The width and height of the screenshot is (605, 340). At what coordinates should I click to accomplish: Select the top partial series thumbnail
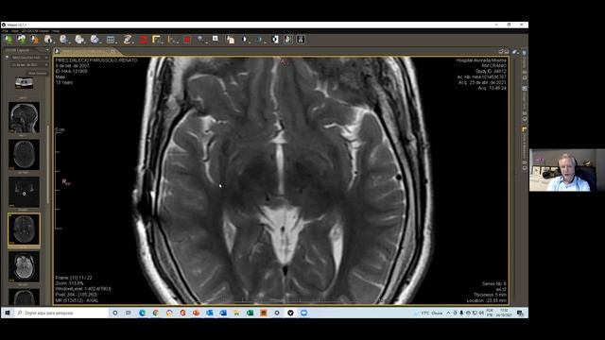pos(24,83)
